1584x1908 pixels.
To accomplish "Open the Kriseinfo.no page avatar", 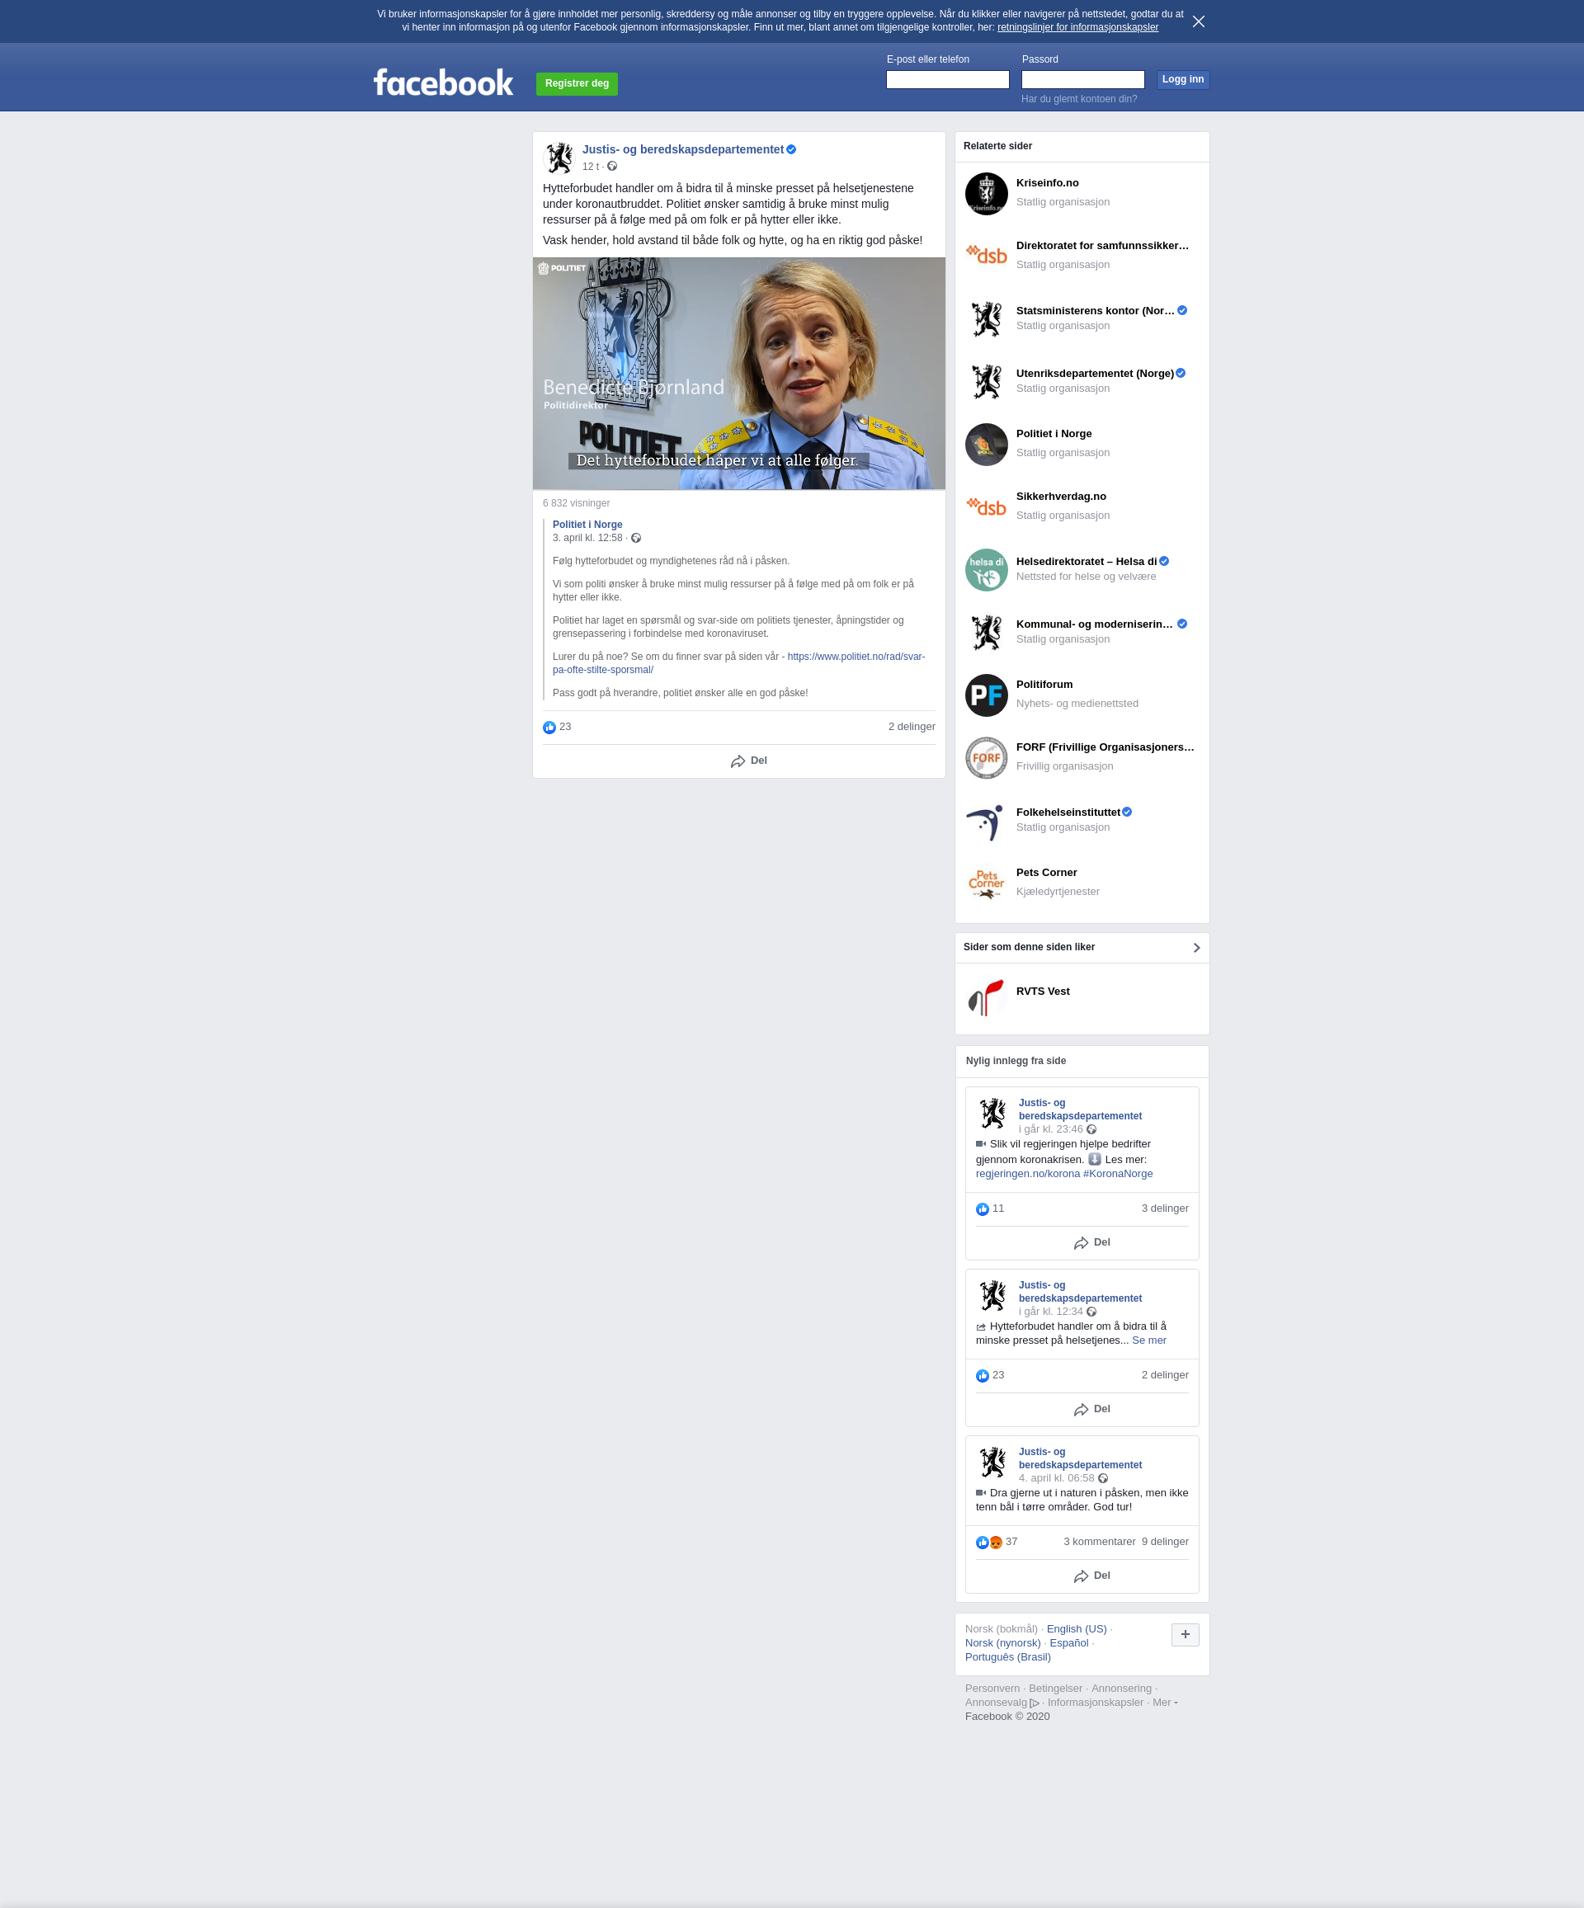I will 986,194.
